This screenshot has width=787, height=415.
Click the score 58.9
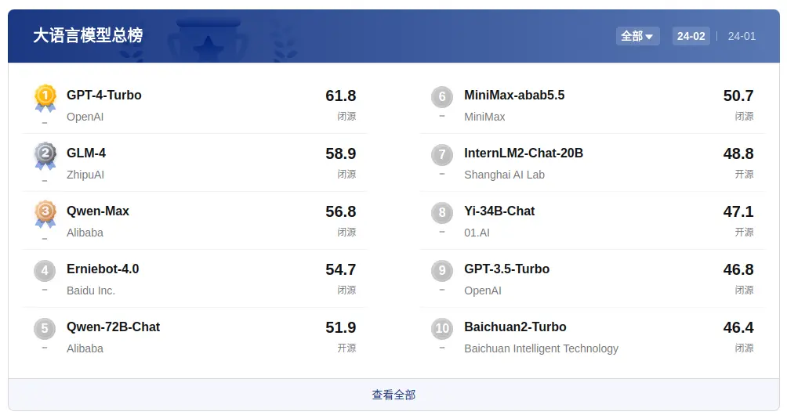[x=341, y=154]
